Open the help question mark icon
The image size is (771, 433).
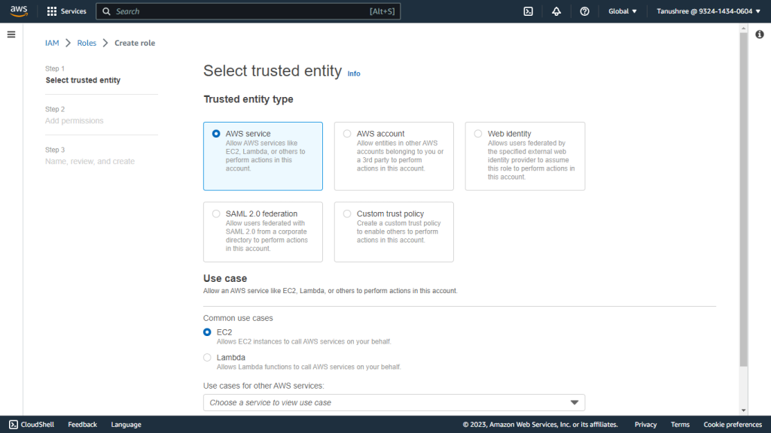(x=584, y=11)
